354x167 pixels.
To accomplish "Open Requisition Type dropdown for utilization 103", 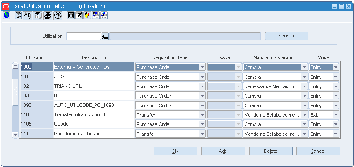I will [x=202, y=96].
